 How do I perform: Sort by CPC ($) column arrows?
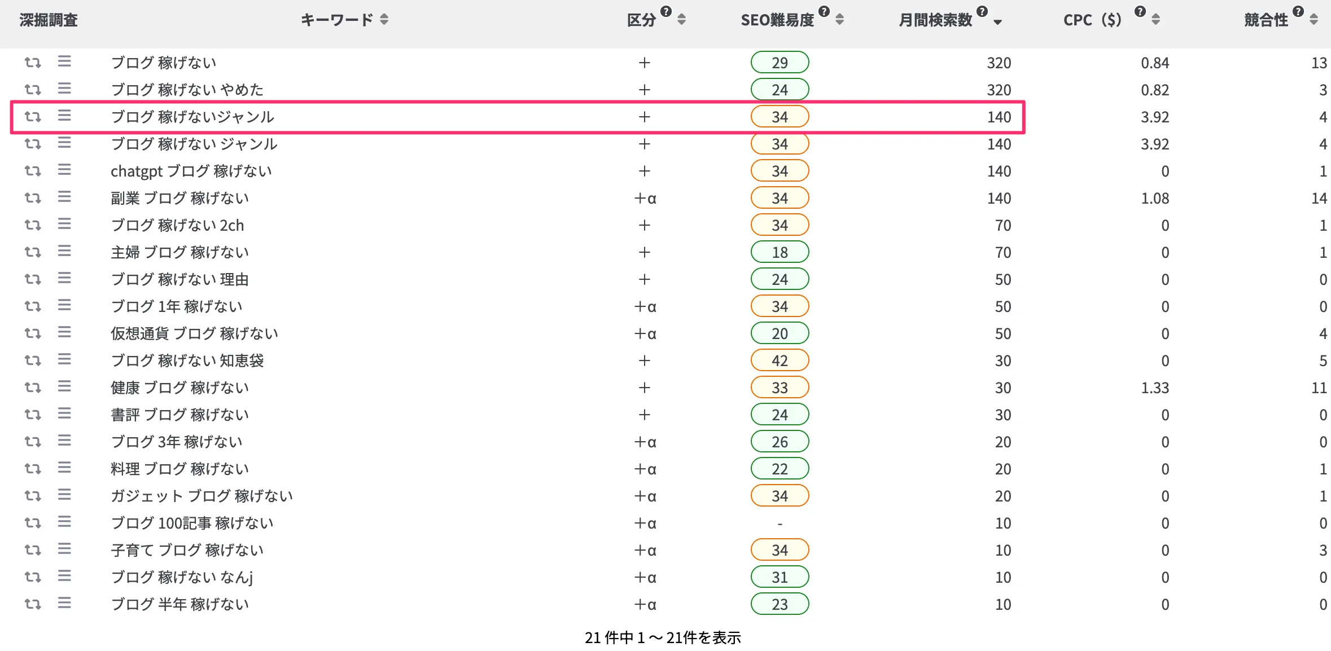[x=1156, y=20]
